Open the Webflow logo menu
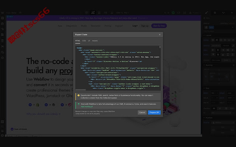236x147 pixels. tap(3, 13)
